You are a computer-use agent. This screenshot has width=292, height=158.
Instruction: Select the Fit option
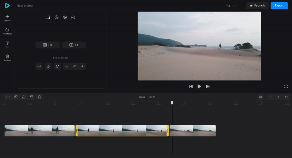pyautogui.click(x=74, y=45)
